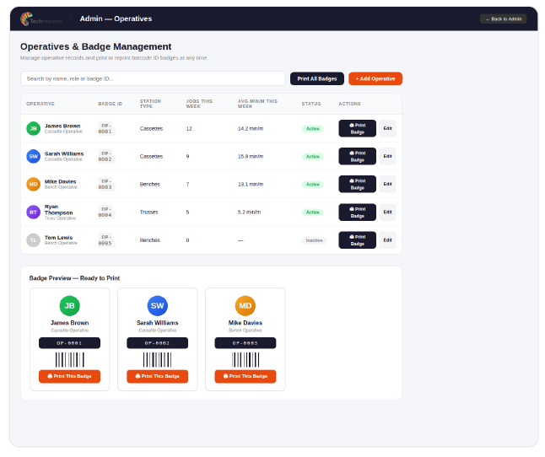Click Inactive status for Tom Lewis
Viewport: 545px width, 457px height.
point(314,240)
